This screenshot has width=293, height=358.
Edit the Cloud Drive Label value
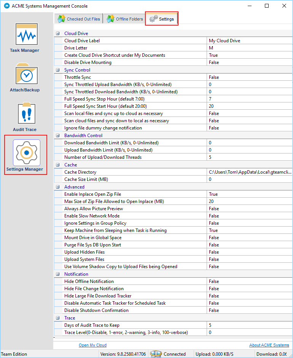click(250, 41)
